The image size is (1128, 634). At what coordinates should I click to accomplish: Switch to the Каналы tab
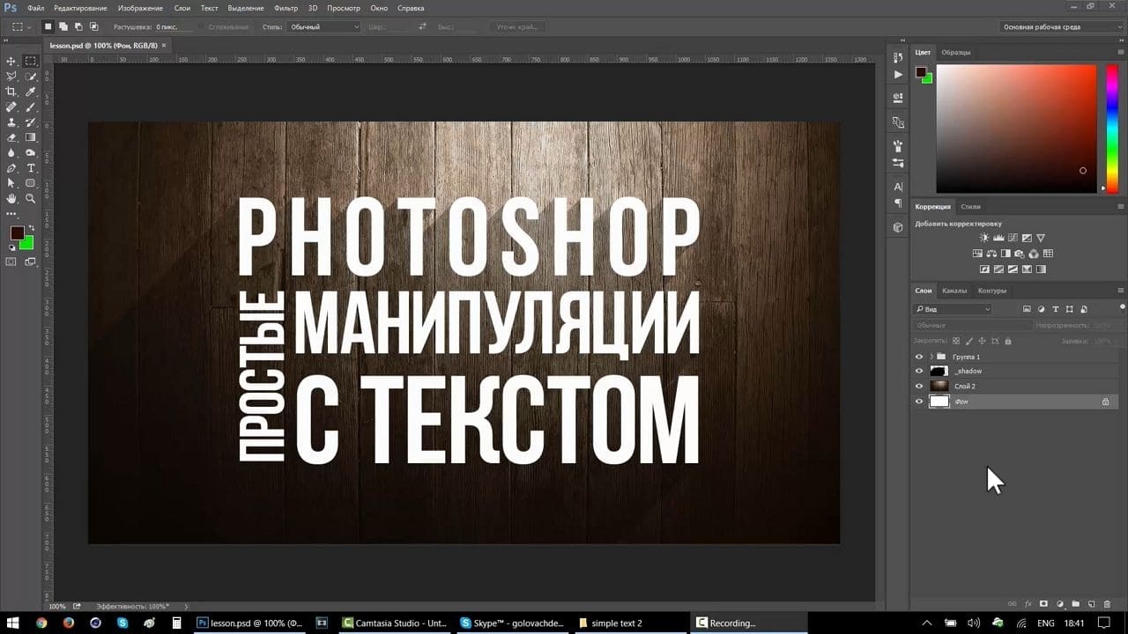pyautogui.click(x=954, y=290)
